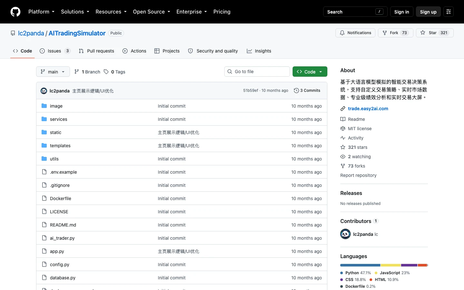Fork the repository with Fork button
464x290 pixels.
click(396, 33)
